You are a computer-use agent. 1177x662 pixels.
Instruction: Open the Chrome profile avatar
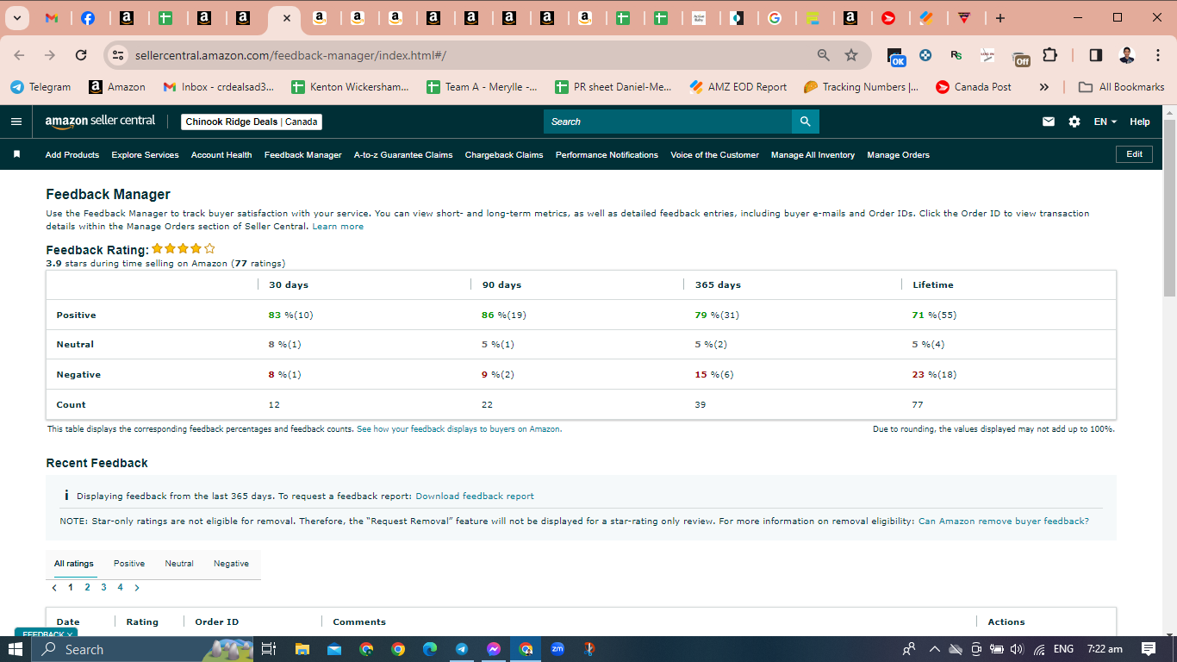coord(1127,55)
